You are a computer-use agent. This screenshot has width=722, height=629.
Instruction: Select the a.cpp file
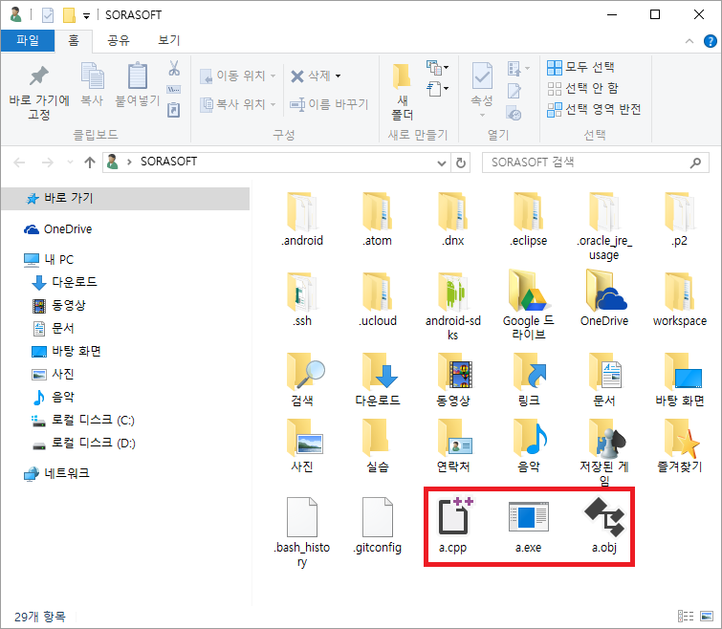point(453,526)
